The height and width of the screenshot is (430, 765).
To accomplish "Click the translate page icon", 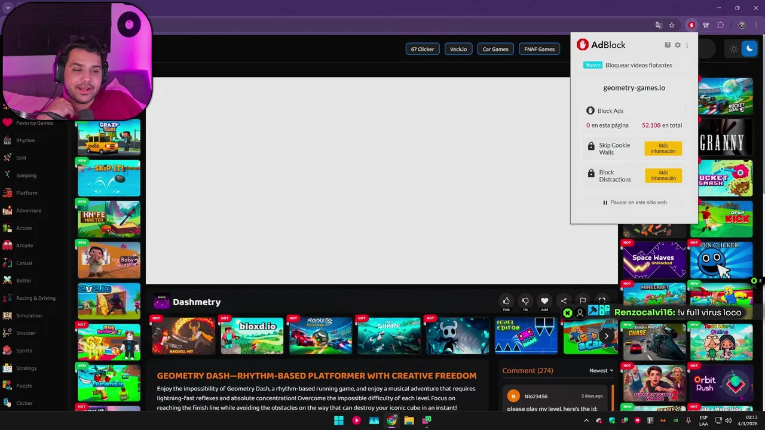I will (659, 25).
